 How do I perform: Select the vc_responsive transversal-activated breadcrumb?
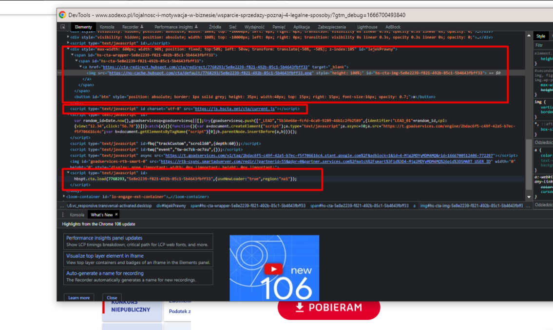point(109,206)
